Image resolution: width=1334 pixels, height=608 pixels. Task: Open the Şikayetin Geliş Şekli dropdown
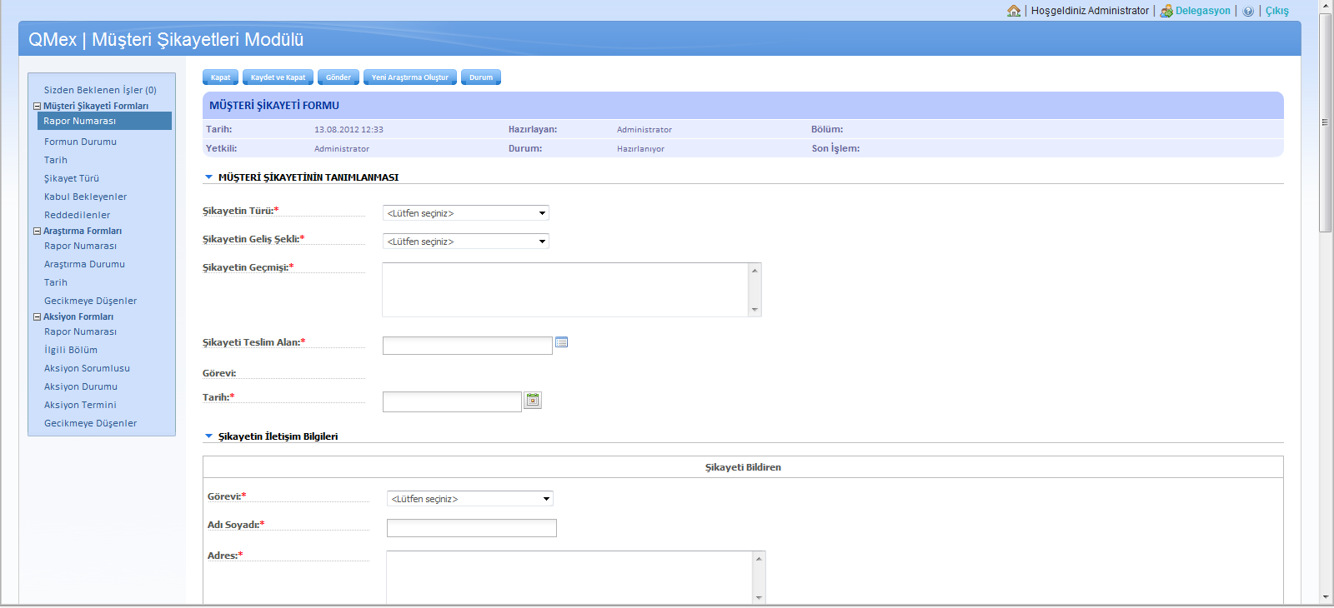pos(466,242)
